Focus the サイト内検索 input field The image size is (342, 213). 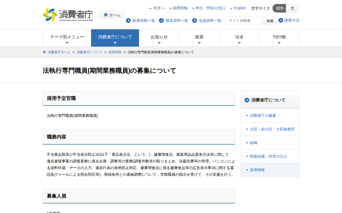pos(244,21)
